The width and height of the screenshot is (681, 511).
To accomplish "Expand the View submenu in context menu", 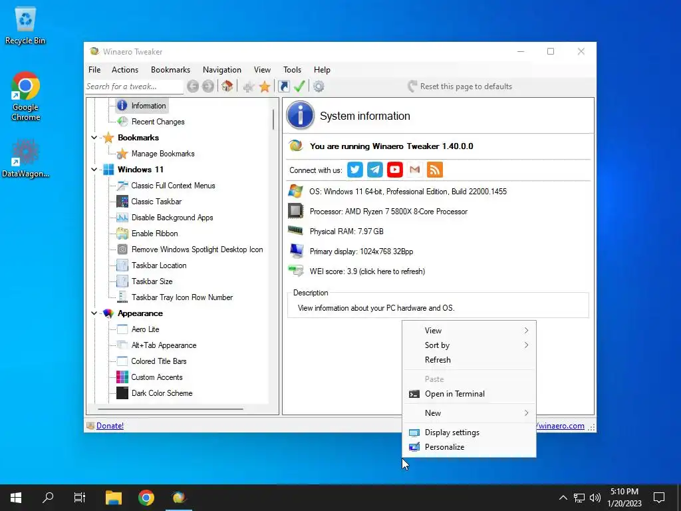I will tap(469, 331).
